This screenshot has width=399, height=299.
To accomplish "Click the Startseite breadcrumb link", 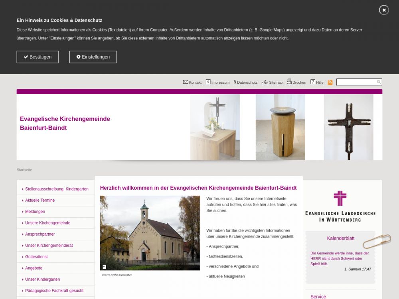I will [x=24, y=170].
